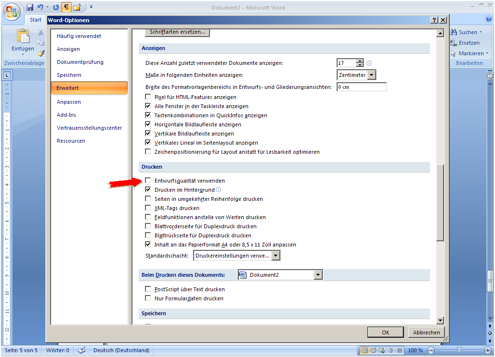Screen dimensions: 495x357
Task: Click the tab selector button above the vertical ruler
Action: (7, 75)
